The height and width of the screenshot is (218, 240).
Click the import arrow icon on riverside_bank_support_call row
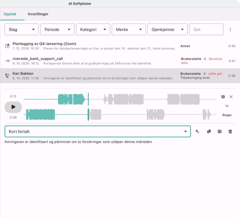(7, 61)
